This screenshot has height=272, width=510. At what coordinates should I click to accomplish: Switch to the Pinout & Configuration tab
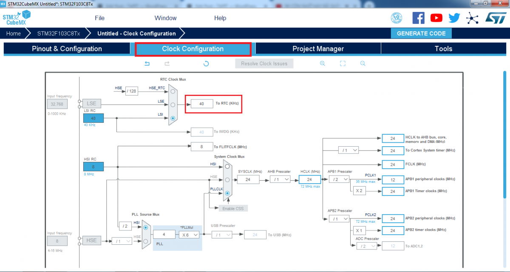tap(67, 49)
